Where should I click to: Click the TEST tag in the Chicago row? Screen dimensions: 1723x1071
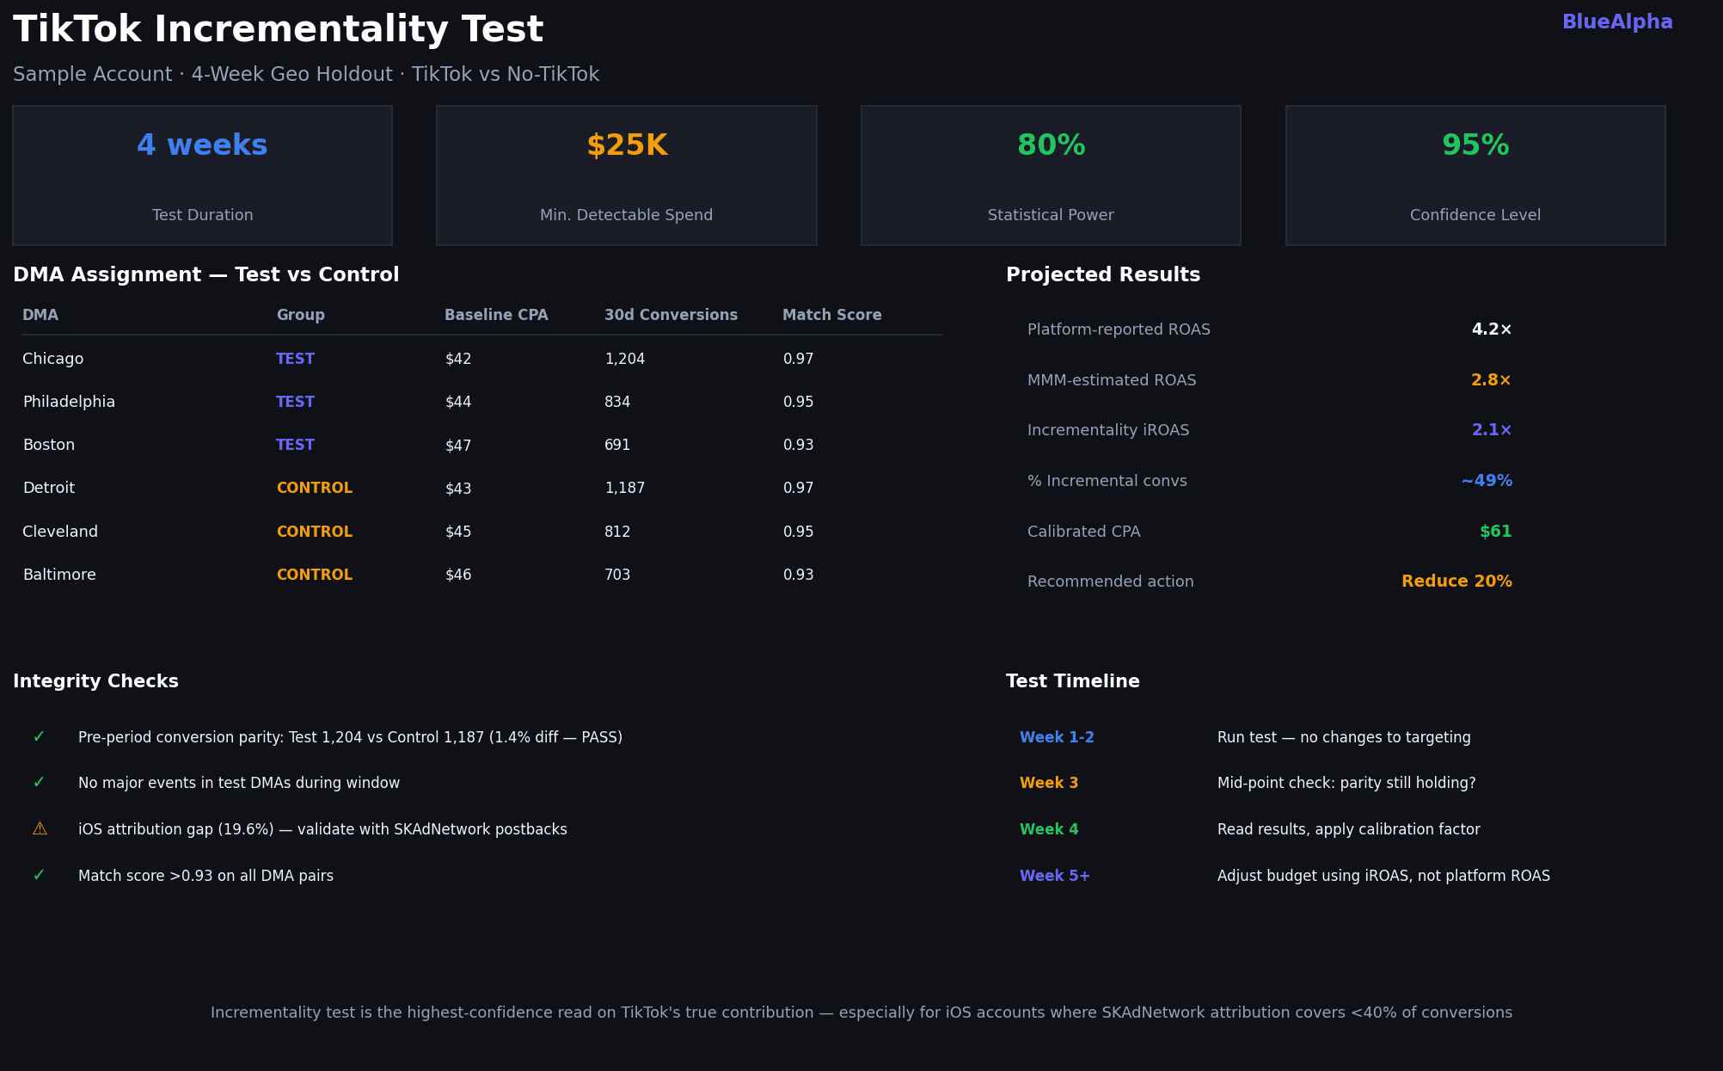tap(295, 359)
